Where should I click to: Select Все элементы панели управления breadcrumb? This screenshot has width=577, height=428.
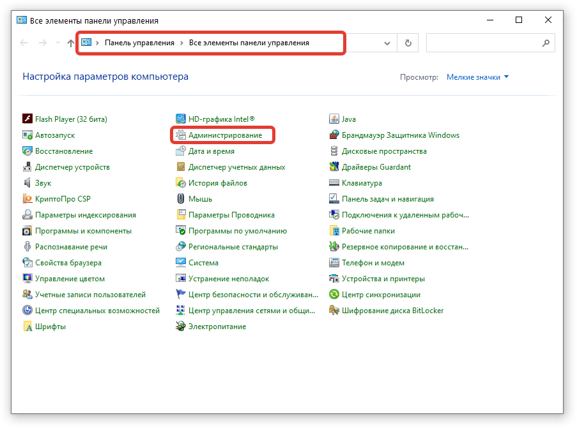[x=249, y=43]
